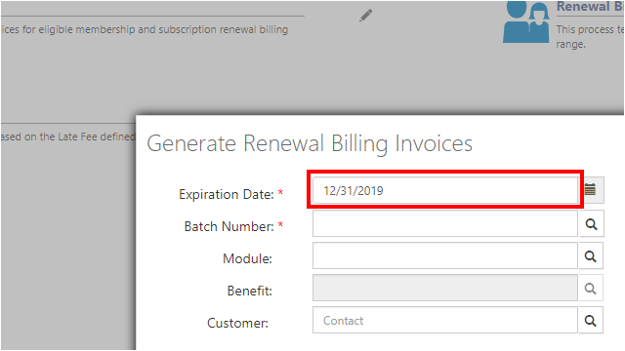Click the Module field label
The image size is (625, 351).
pos(247,258)
